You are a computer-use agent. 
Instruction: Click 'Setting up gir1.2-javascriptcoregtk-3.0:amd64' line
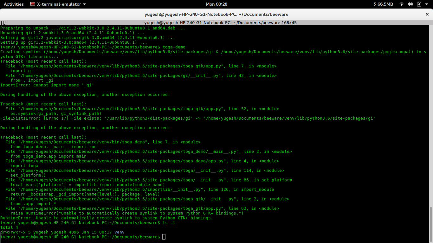(x=87, y=38)
